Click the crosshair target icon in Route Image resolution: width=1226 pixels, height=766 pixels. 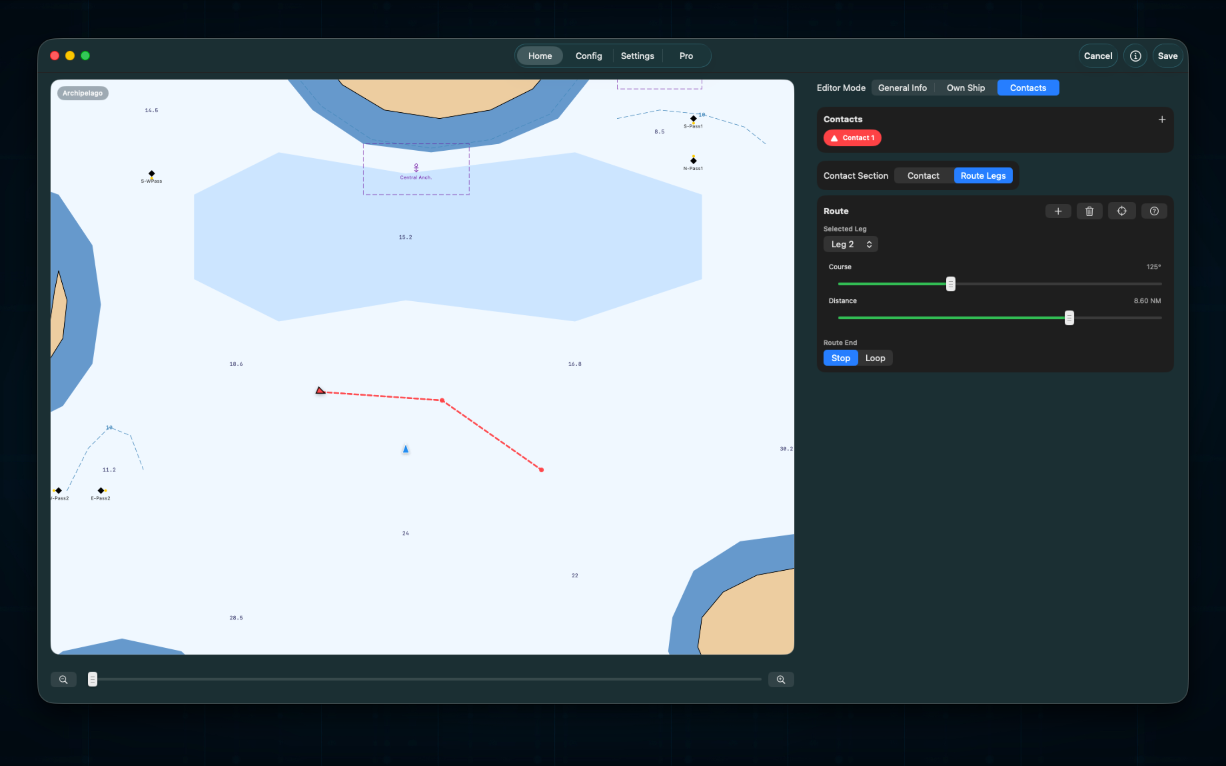1122,211
